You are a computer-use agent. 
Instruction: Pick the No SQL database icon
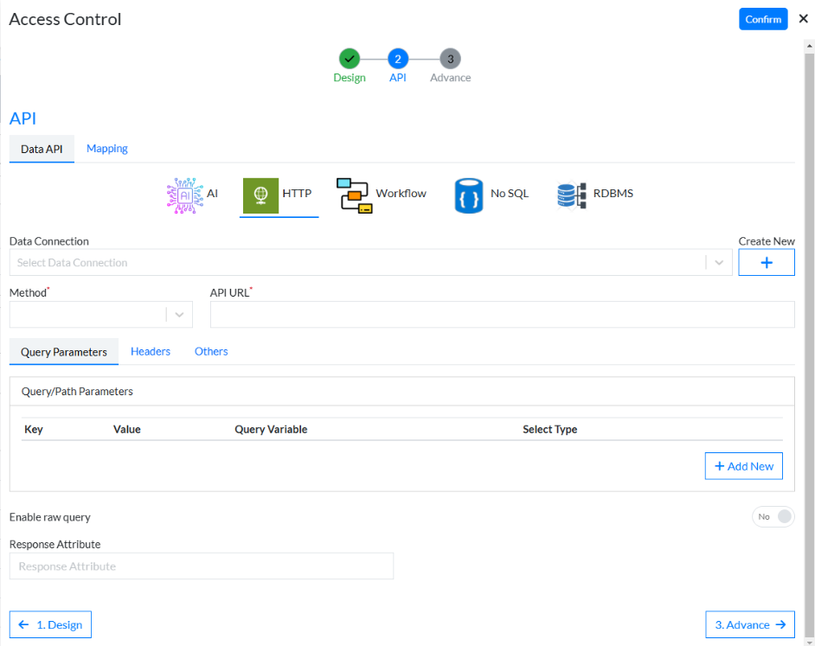[468, 195]
